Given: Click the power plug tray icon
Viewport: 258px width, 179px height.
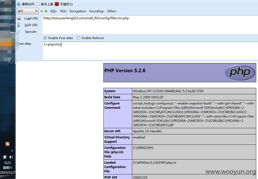Looking at the screenshot, I should pos(5,157).
